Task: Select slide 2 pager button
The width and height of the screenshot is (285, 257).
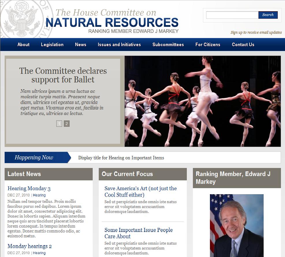Action: [x=67, y=124]
